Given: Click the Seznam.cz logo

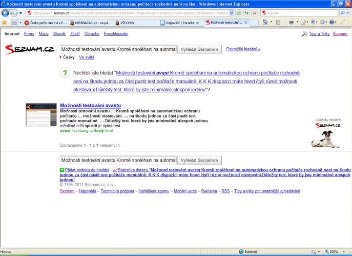Looking at the screenshot, I should (29, 49).
